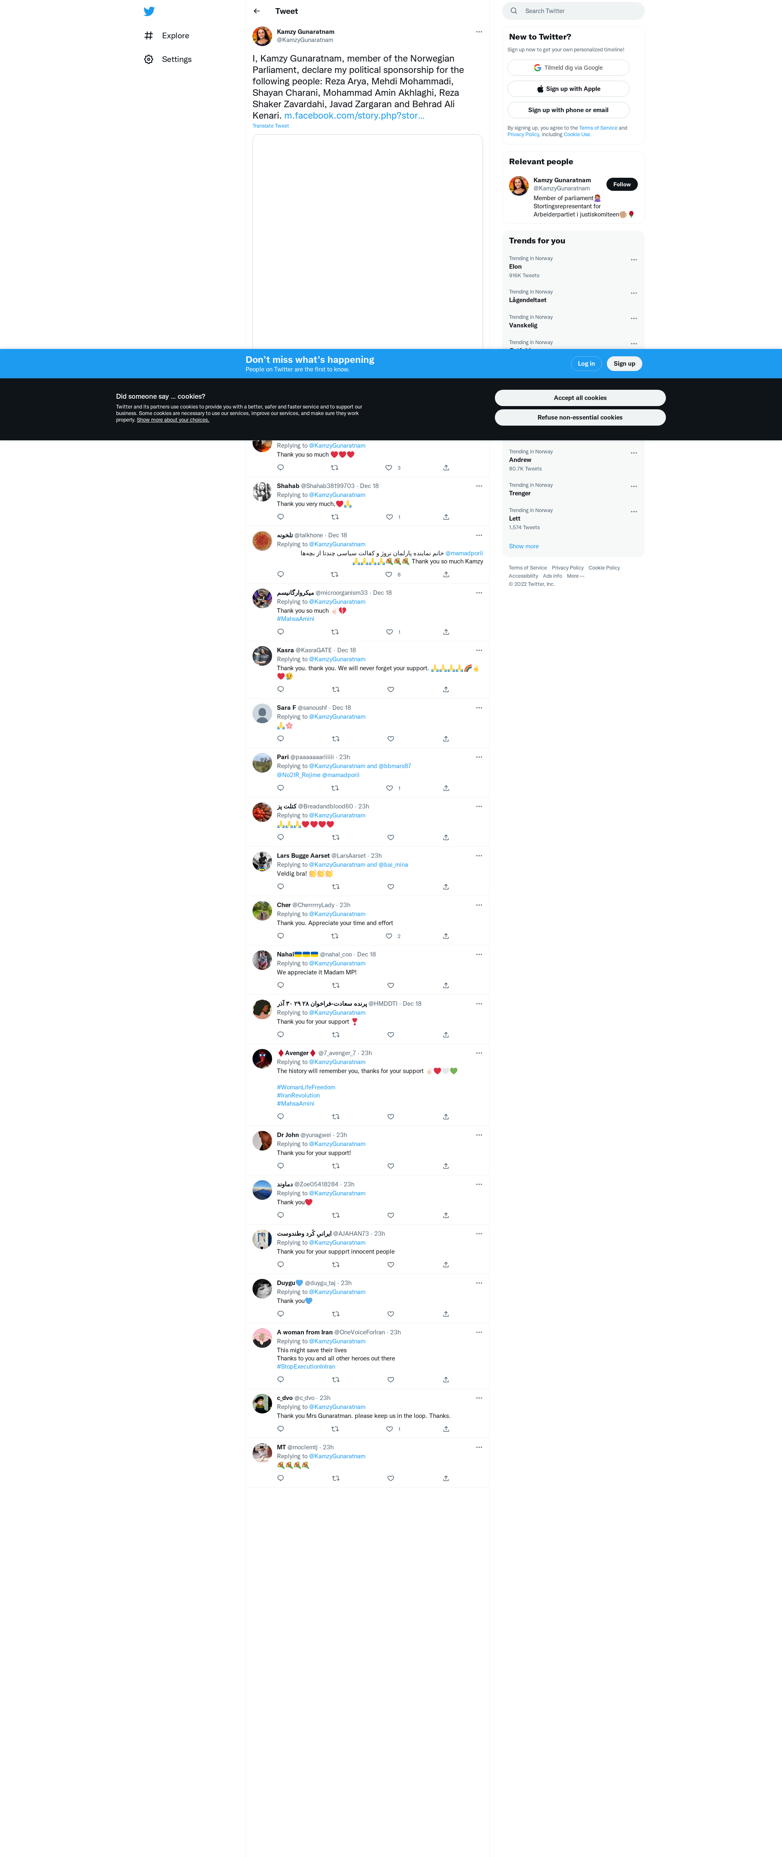
Task: Open more options on Avenger's reply
Action: point(479,1053)
